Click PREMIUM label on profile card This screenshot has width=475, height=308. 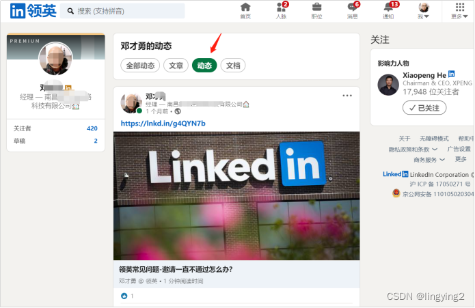click(x=25, y=41)
